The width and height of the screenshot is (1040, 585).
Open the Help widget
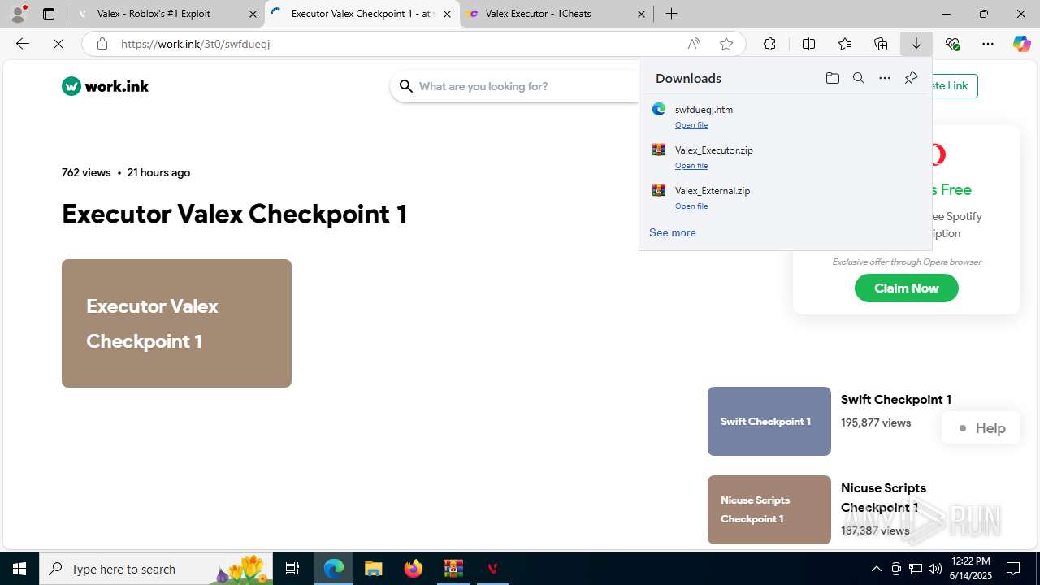click(981, 428)
